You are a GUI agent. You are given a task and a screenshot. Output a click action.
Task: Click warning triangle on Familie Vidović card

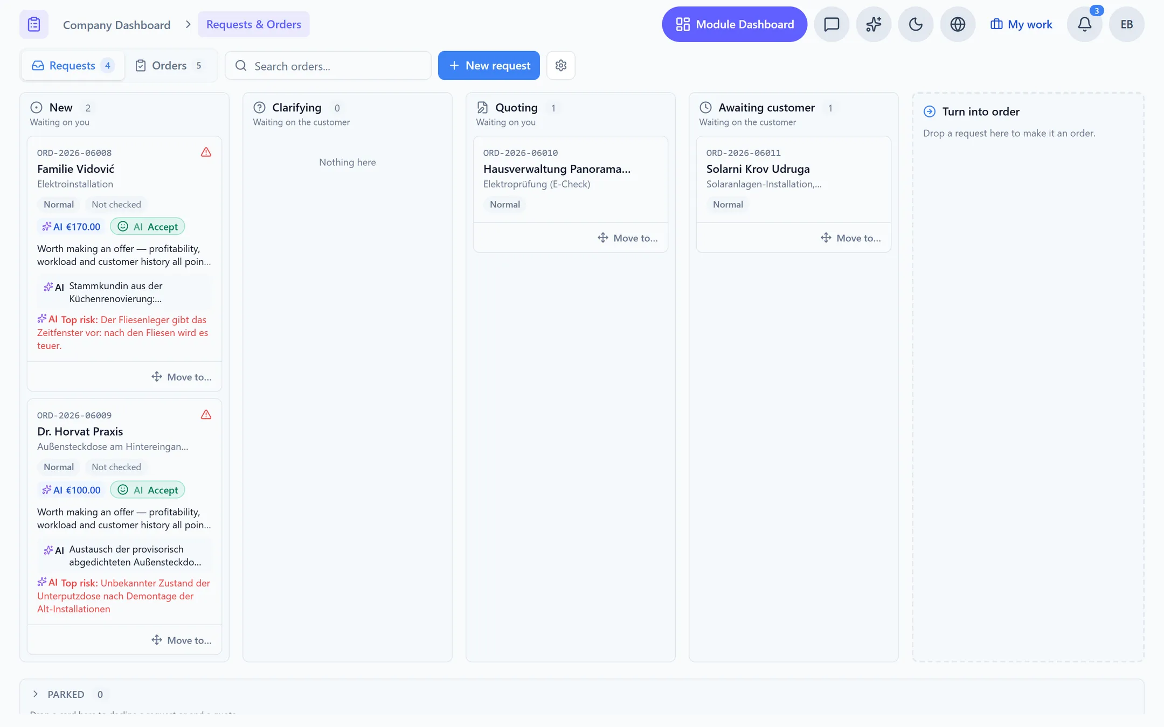coord(206,152)
